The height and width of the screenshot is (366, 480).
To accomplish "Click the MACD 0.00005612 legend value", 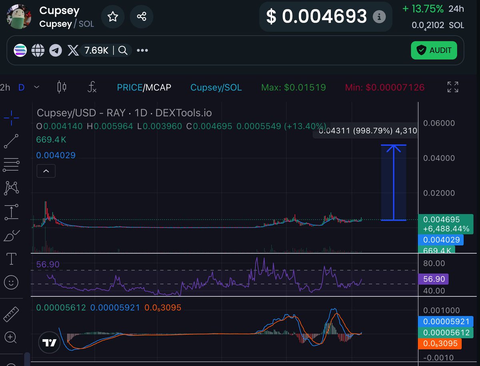I will coord(61,308).
